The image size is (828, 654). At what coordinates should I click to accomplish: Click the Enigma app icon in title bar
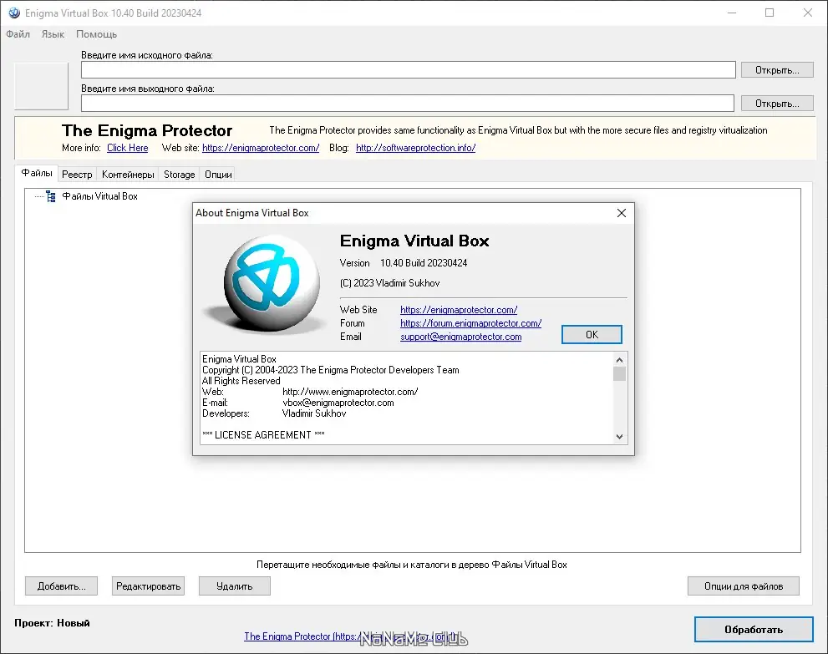click(14, 13)
